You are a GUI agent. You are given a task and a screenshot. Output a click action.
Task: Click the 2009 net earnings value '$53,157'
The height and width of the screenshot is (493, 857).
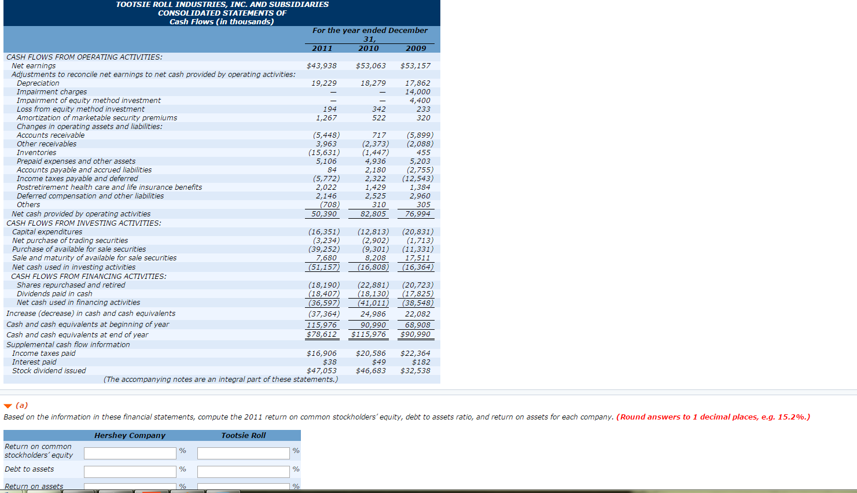click(x=415, y=65)
